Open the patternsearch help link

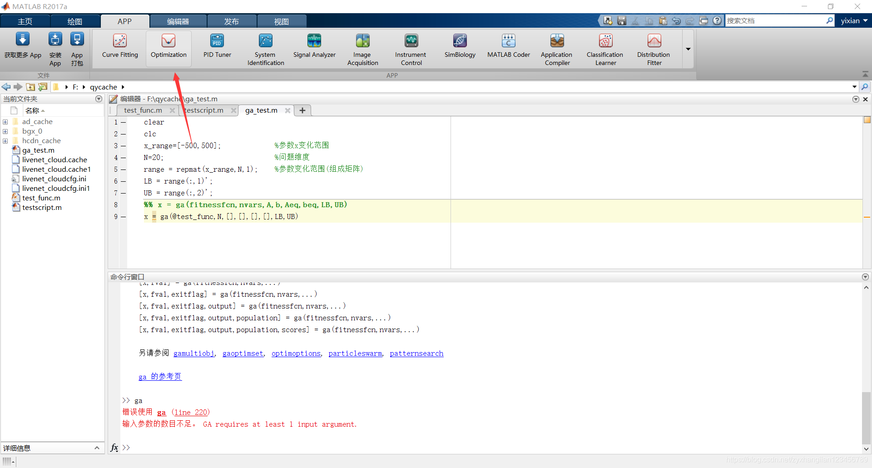tap(416, 353)
